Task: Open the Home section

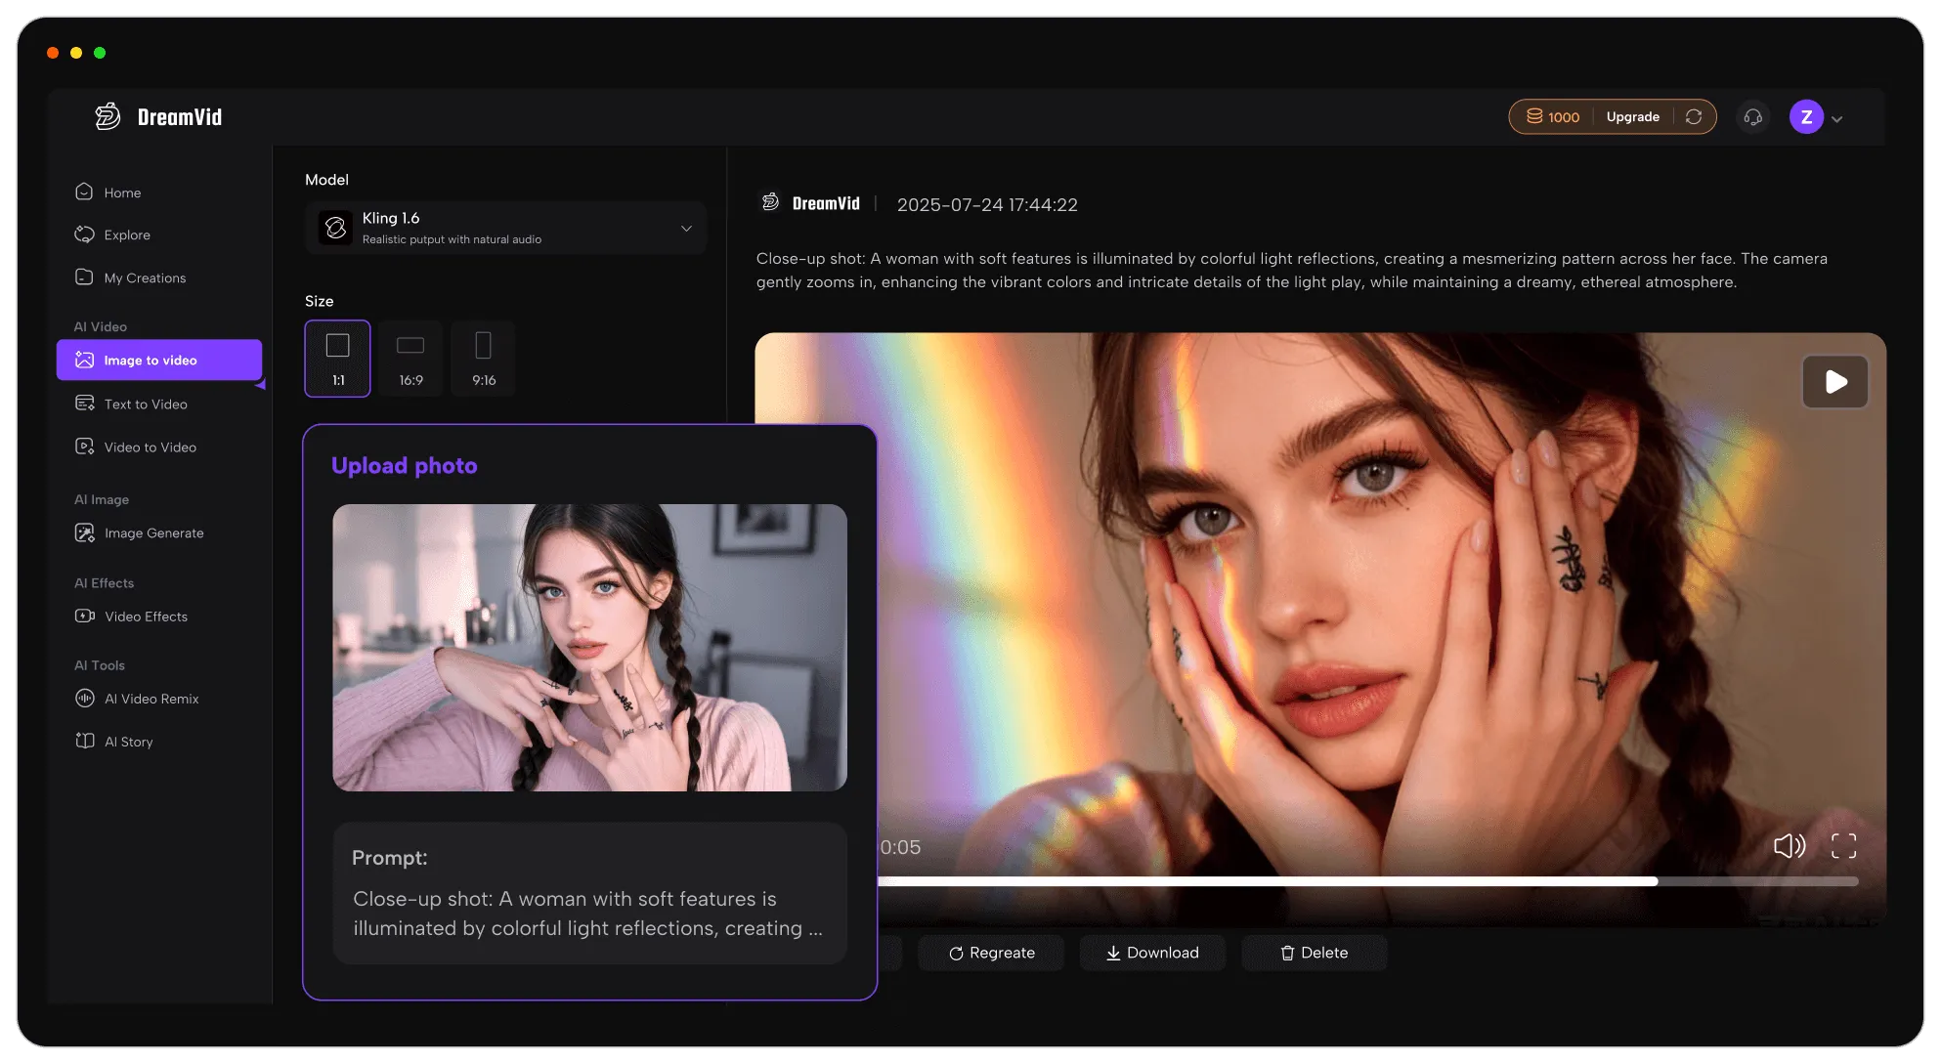Action: 121,192
